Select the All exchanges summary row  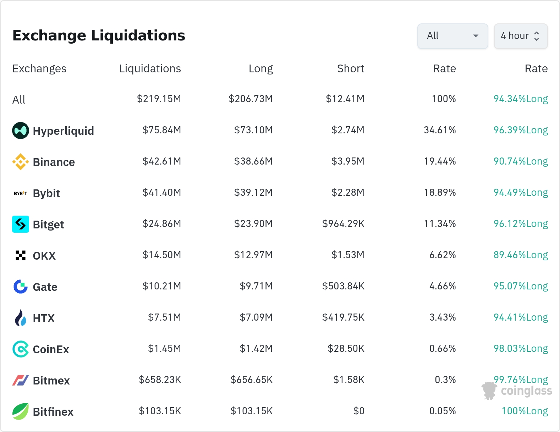(x=19, y=100)
